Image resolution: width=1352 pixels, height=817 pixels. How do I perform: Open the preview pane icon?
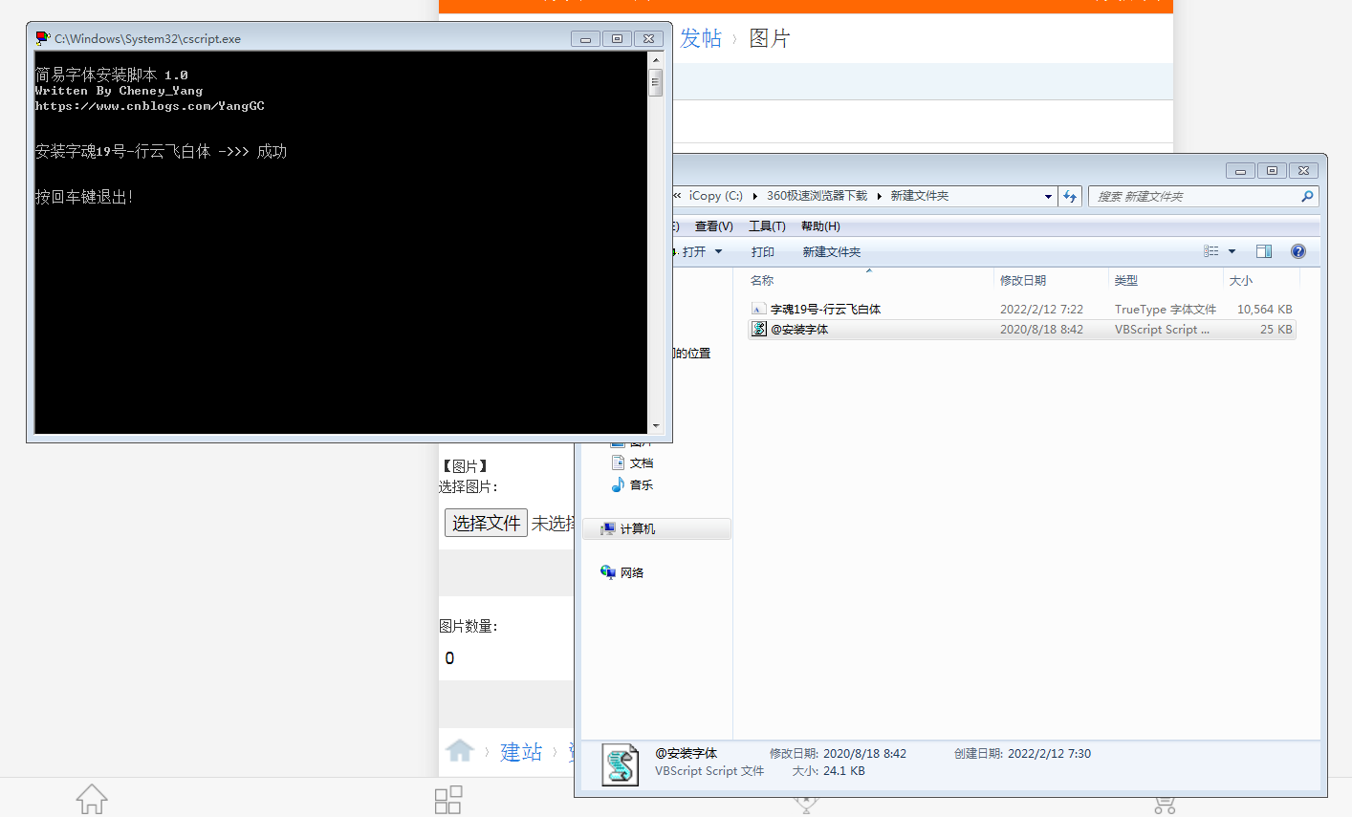[x=1264, y=250]
